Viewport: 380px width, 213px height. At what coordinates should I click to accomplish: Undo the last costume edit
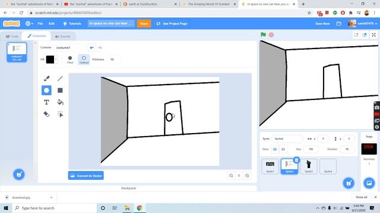[92, 47]
